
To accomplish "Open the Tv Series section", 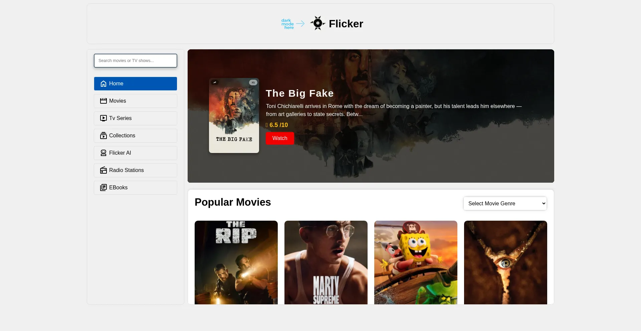I will [135, 118].
